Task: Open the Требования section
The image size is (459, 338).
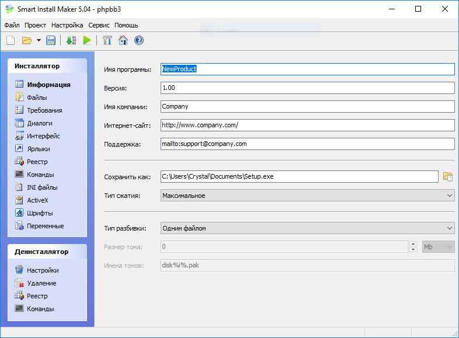Action: click(x=39, y=110)
